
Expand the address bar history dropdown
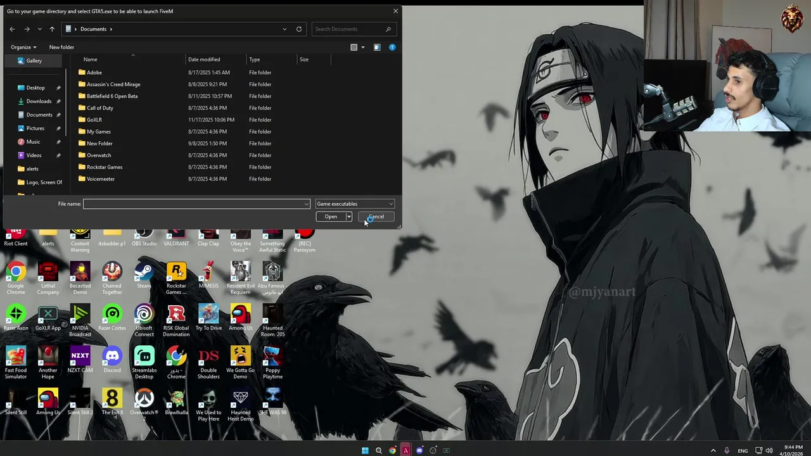point(284,29)
